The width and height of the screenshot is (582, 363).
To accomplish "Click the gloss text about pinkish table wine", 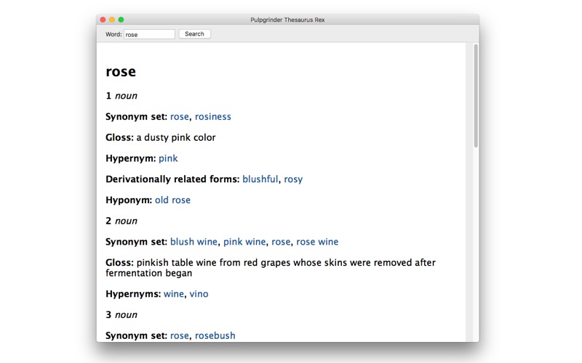I will 271,268.
